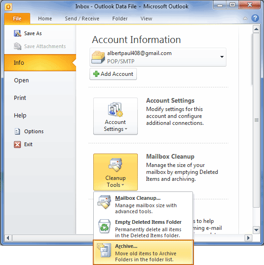
Task: Choose Empty Deleted Items Folder option
Action: point(143,228)
